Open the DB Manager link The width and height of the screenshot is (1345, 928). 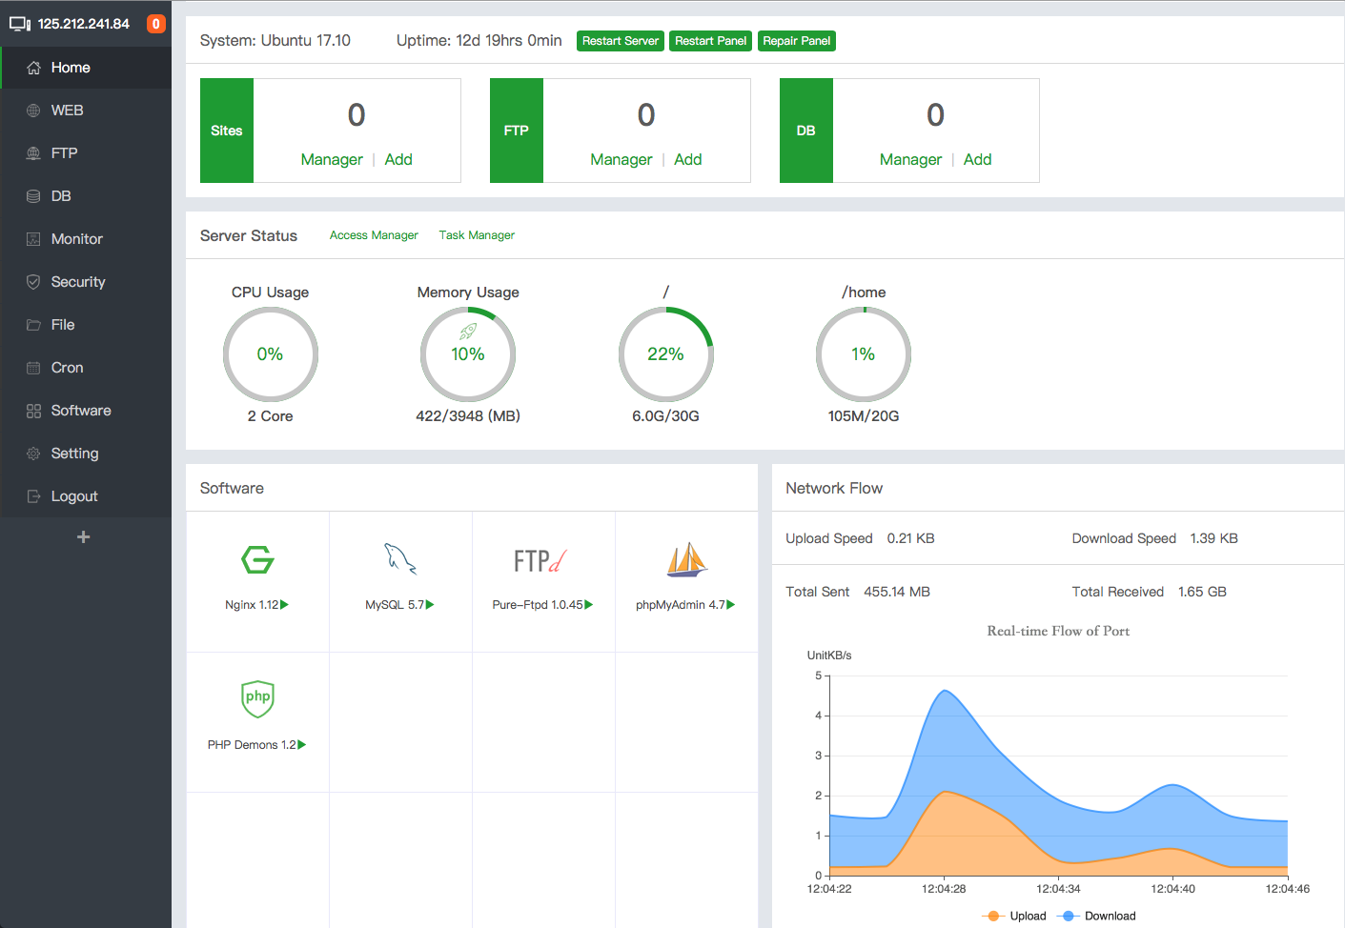(x=911, y=159)
